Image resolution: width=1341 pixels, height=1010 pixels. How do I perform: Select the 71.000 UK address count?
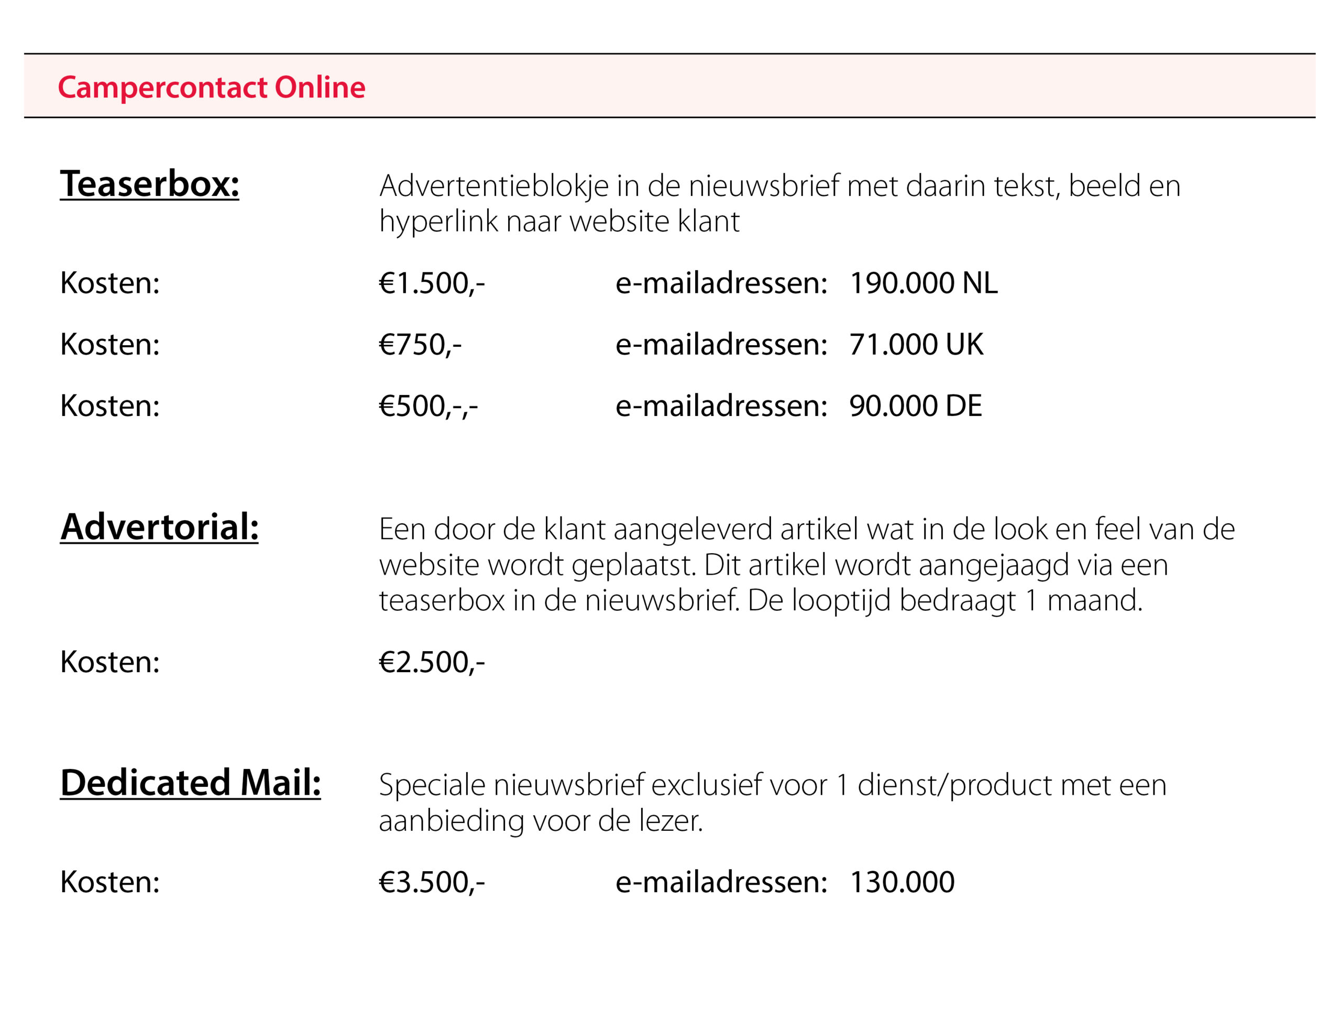pos(916,344)
